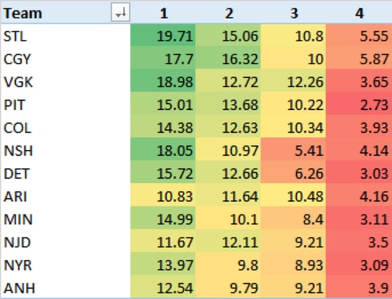Click the cell showing 10.22
The height and width of the screenshot is (299, 392).
293,103
